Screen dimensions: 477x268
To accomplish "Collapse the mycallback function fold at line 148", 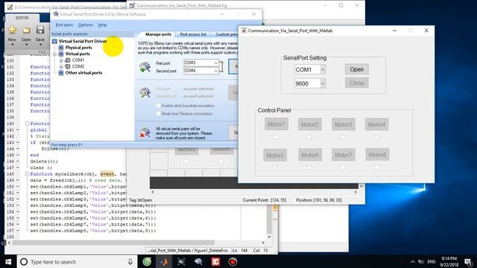I will pos(27,174).
